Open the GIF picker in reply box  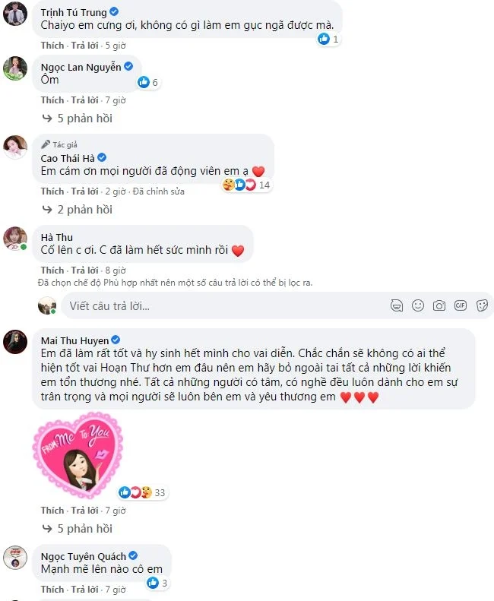pyautogui.click(x=460, y=305)
